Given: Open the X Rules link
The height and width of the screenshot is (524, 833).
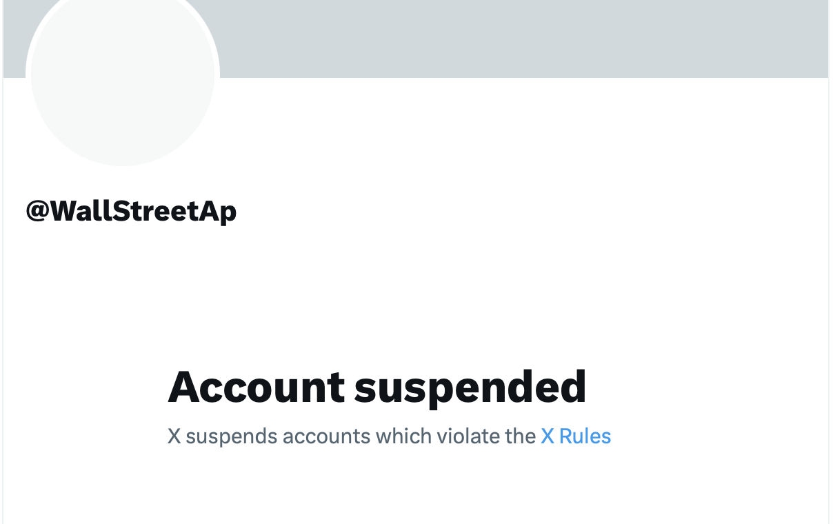Looking at the screenshot, I should tap(576, 436).
